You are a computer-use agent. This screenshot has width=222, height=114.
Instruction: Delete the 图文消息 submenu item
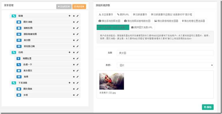click(x=74, y=22)
